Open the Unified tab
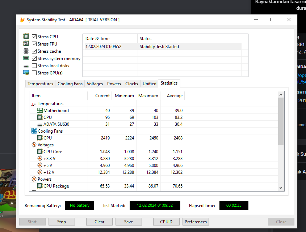This screenshot has height=232, width=306. point(150,84)
